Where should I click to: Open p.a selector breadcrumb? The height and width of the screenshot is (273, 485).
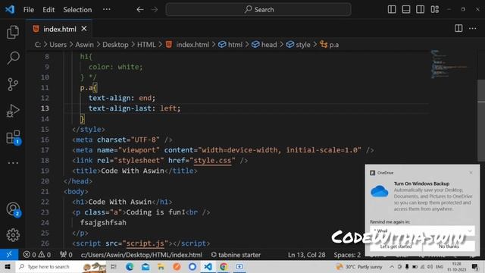pos(330,45)
